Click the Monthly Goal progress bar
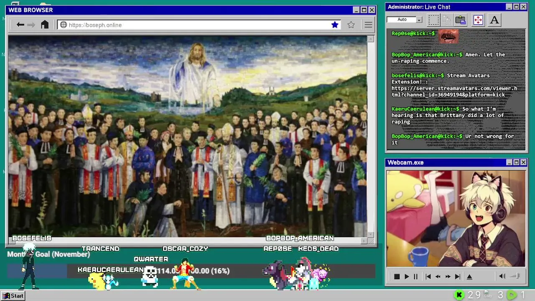 click(x=191, y=271)
